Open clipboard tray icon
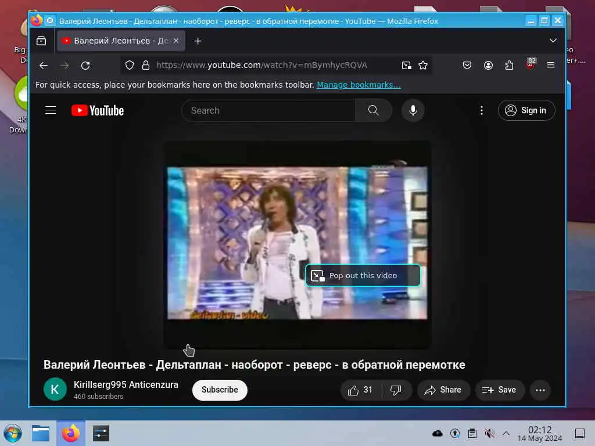Screen dimensions: 595x446 472,433
